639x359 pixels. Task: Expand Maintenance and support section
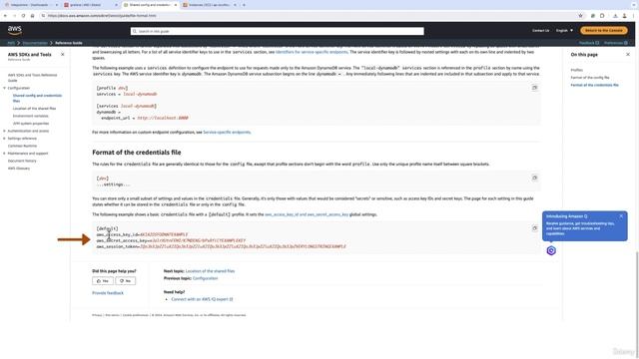[x=4, y=154]
